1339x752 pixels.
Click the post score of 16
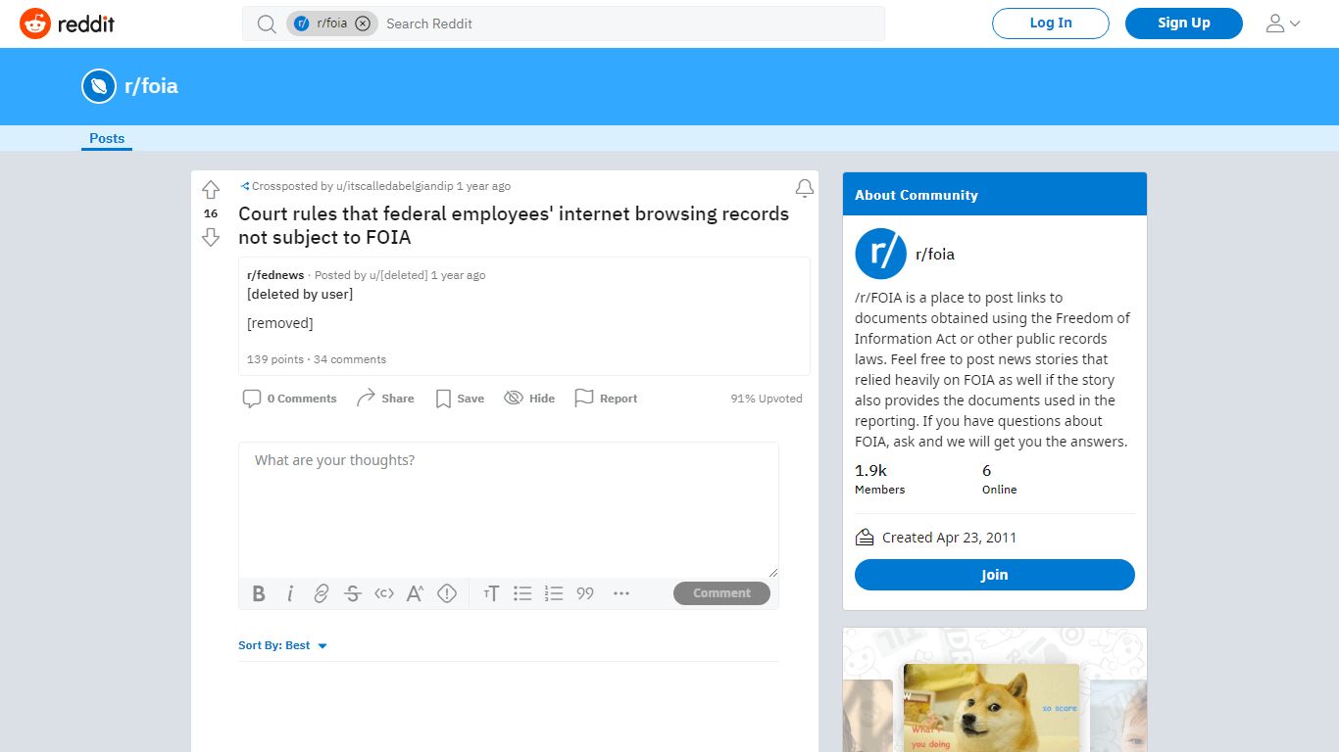click(x=211, y=213)
